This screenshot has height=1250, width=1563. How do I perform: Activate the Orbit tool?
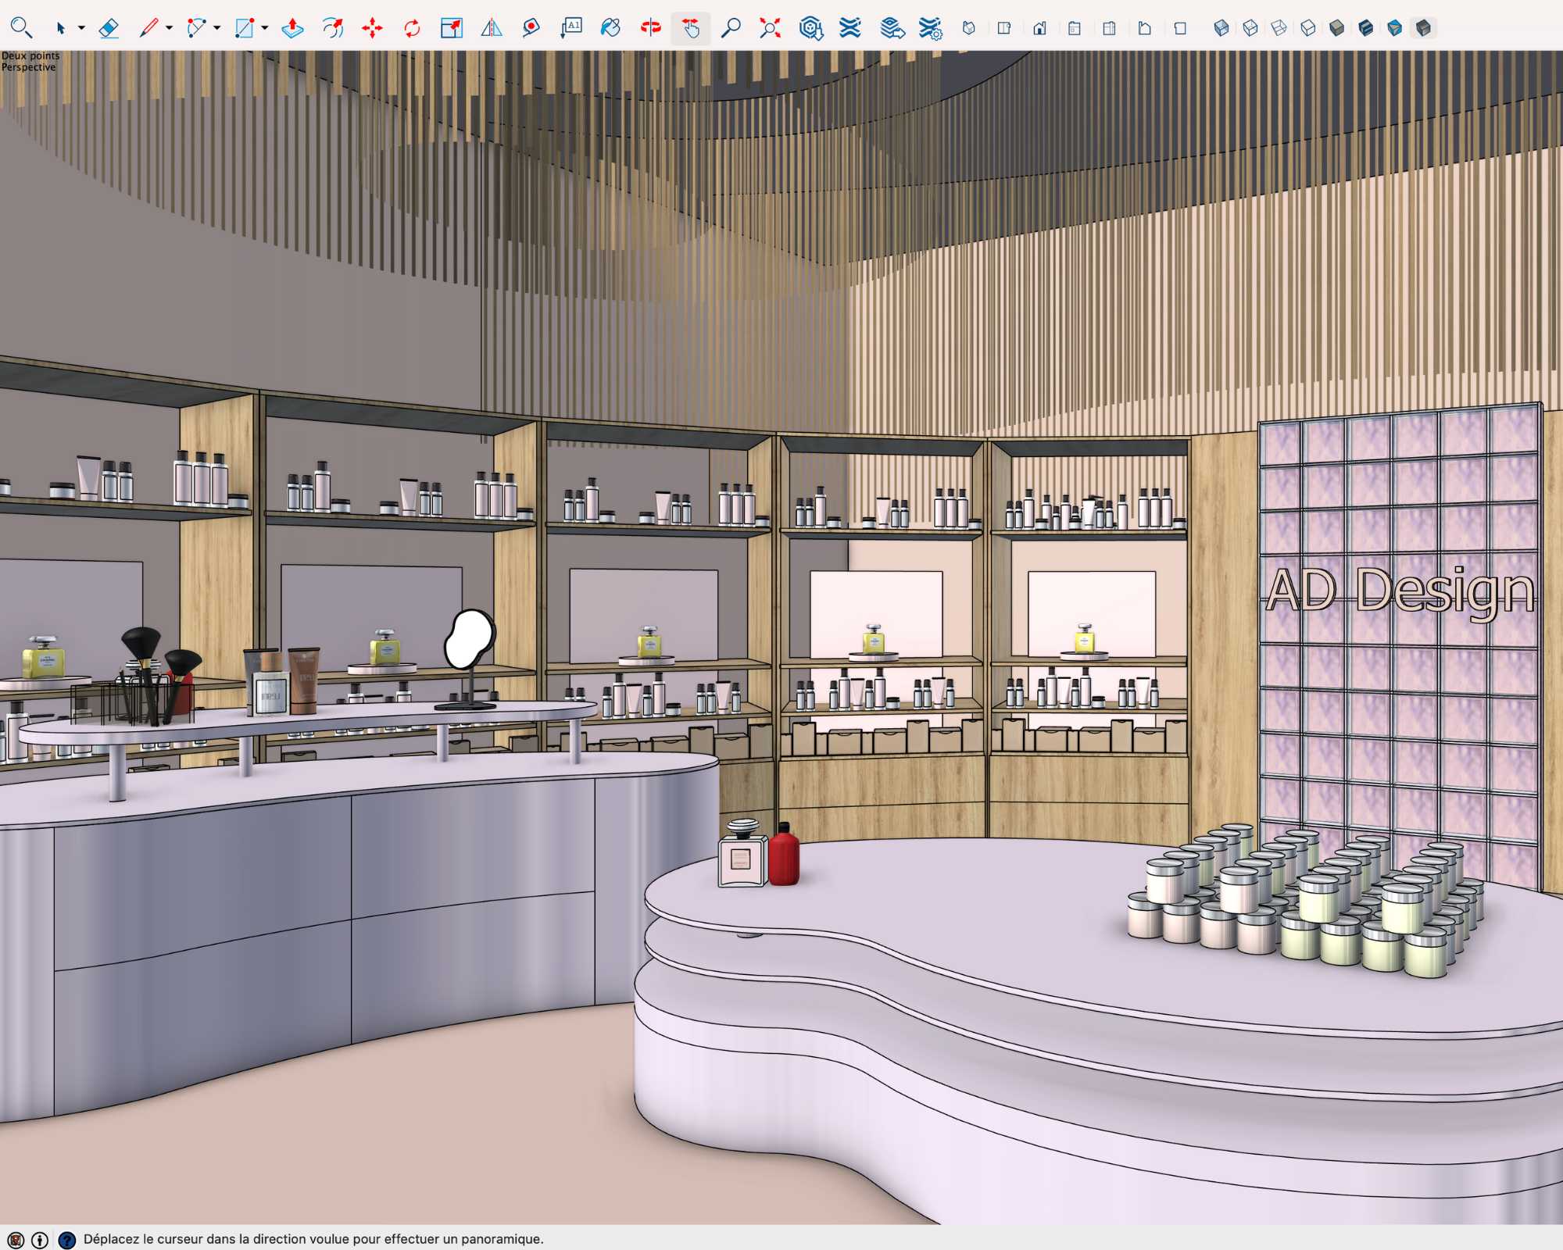click(650, 29)
